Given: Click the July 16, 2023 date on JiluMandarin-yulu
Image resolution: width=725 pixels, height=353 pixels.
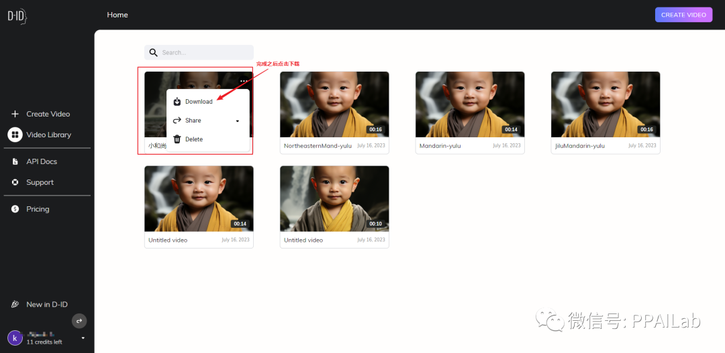Looking at the screenshot, I should 642,145.
